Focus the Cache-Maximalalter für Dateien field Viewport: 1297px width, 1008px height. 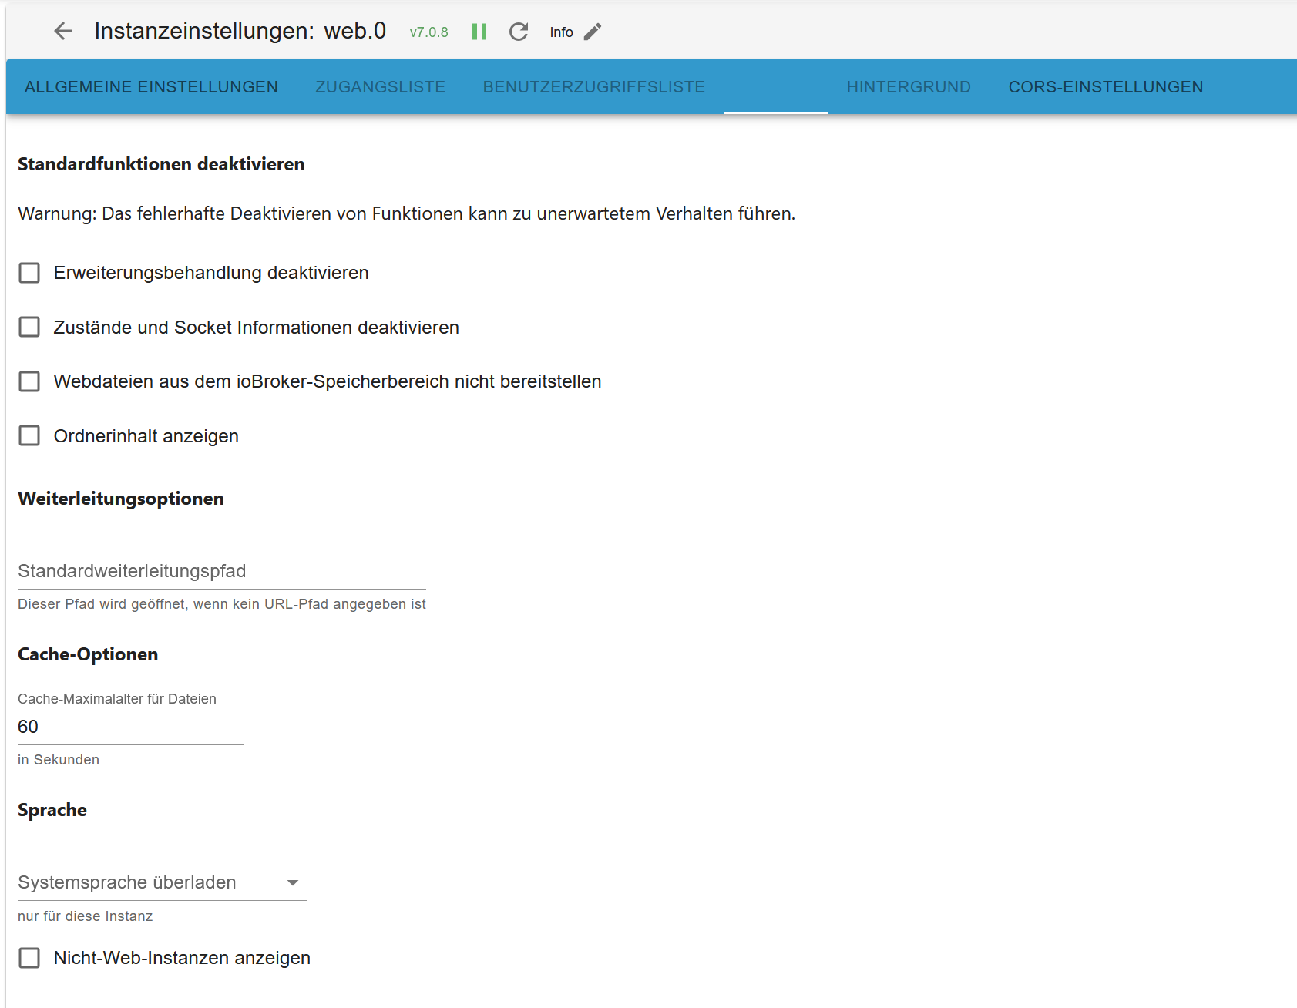pos(129,727)
